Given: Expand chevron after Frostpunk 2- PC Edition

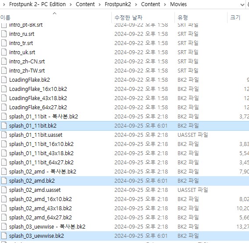Looking at the screenshot, I should 71,5.
